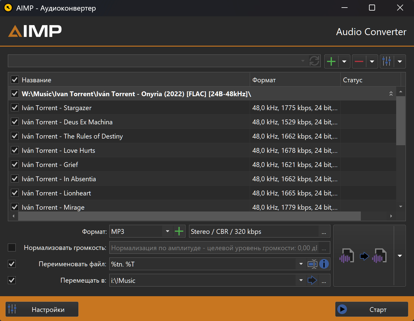Disable Перемещать в checkbox
This screenshot has height=321, width=414.
click(12, 280)
